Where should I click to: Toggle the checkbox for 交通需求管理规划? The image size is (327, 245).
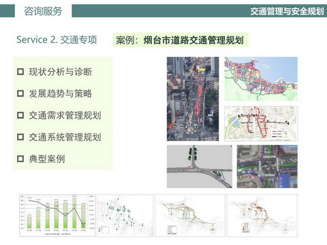tap(20, 115)
